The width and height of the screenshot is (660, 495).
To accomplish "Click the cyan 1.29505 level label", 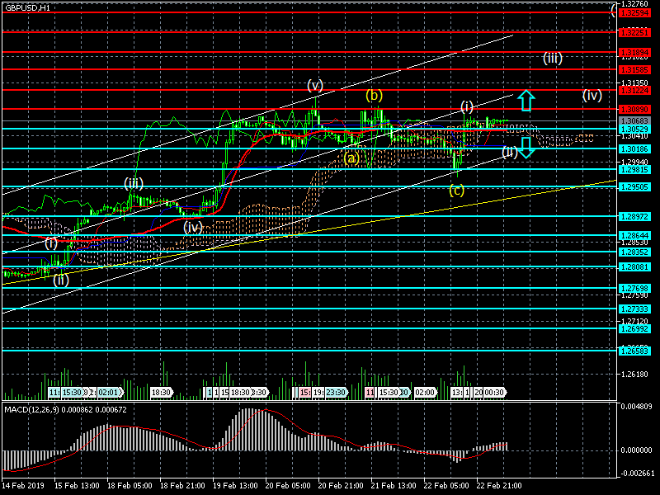I will tap(634, 186).
